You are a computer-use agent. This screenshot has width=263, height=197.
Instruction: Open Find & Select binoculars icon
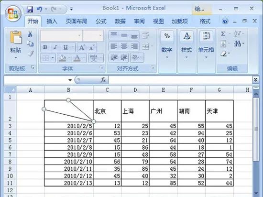237,44
